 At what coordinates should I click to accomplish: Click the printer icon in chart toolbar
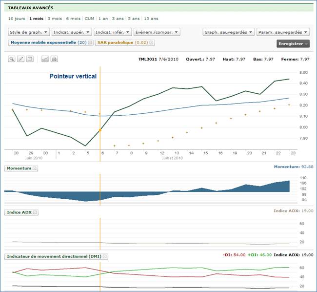pos(54,59)
